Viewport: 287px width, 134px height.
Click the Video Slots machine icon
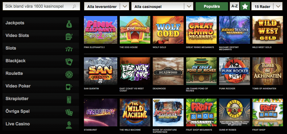click(69, 37)
